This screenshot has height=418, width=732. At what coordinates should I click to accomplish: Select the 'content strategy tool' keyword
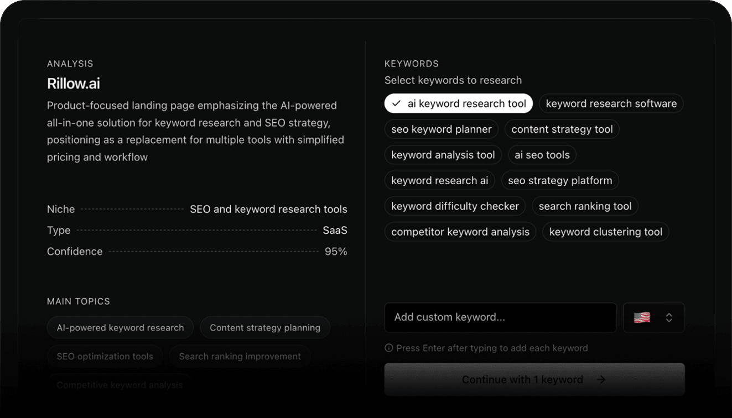(562, 129)
